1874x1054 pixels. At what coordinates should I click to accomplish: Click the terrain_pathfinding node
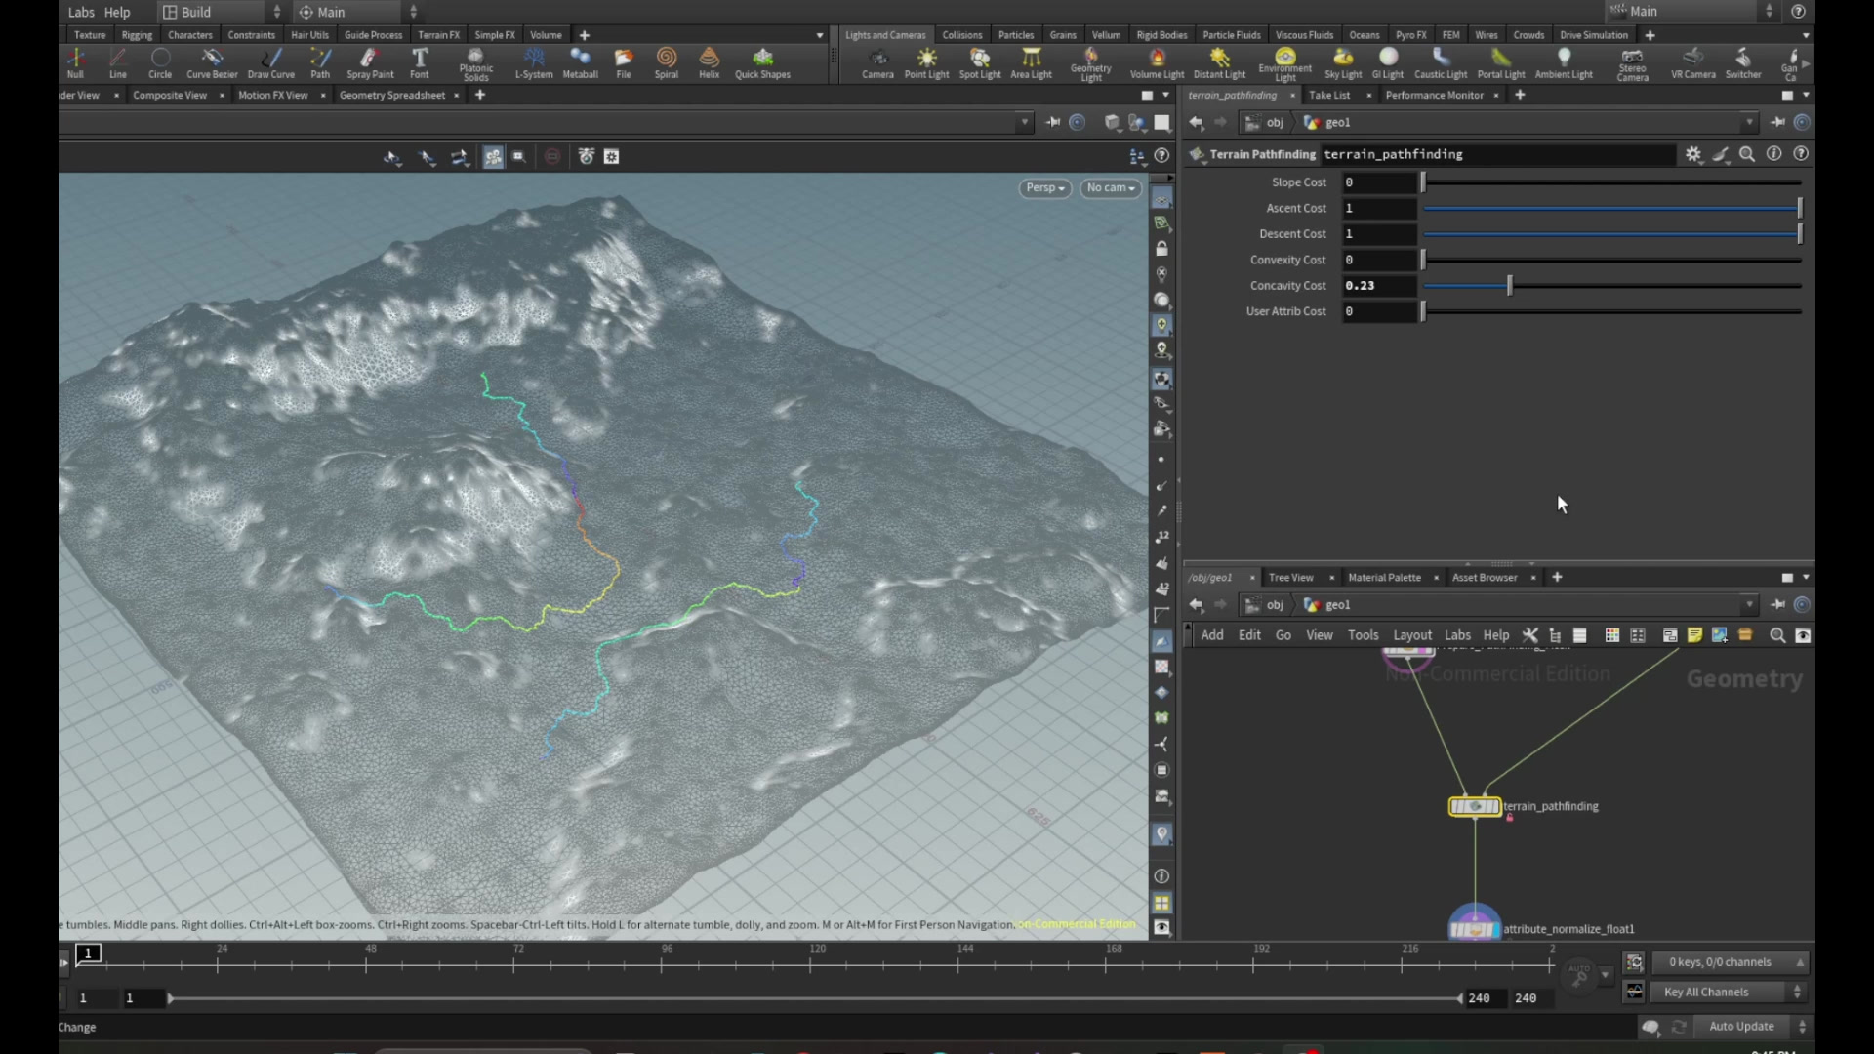click(1475, 806)
